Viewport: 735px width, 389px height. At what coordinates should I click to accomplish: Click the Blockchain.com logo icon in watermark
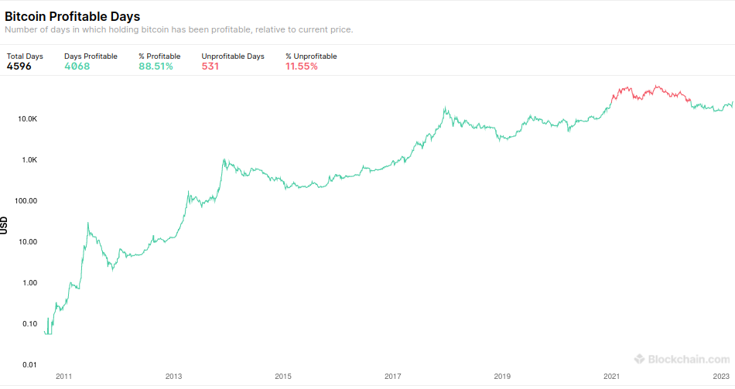click(x=639, y=359)
